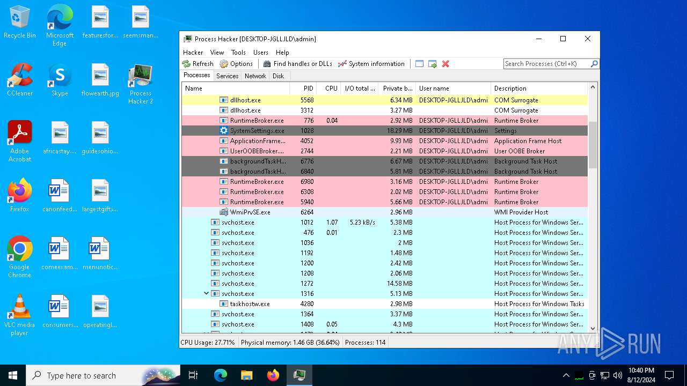
Task: Click the red X terminate window icon
Action: pyautogui.click(x=445, y=64)
